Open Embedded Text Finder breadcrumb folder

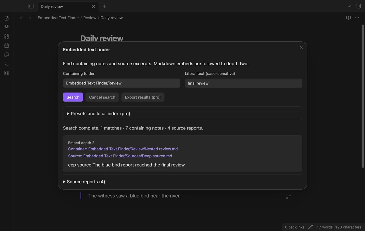(x=58, y=18)
